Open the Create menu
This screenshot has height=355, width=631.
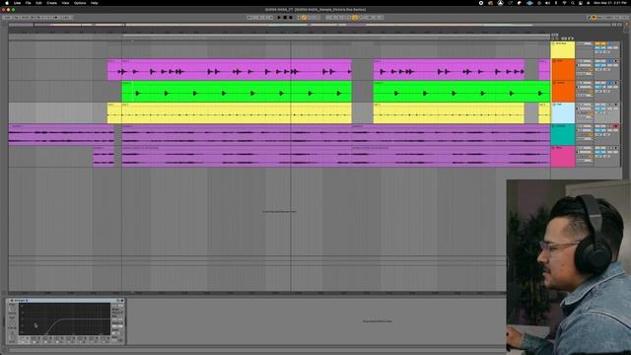tap(51, 3)
